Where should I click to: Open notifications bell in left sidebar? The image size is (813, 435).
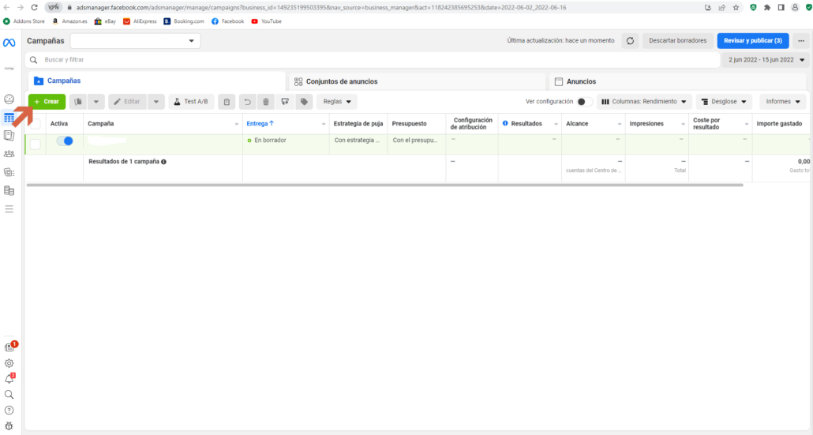coord(9,378)
